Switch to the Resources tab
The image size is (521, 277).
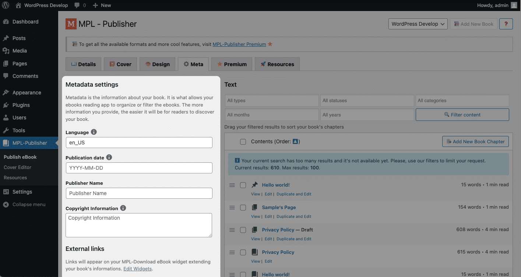coord(277,64)
